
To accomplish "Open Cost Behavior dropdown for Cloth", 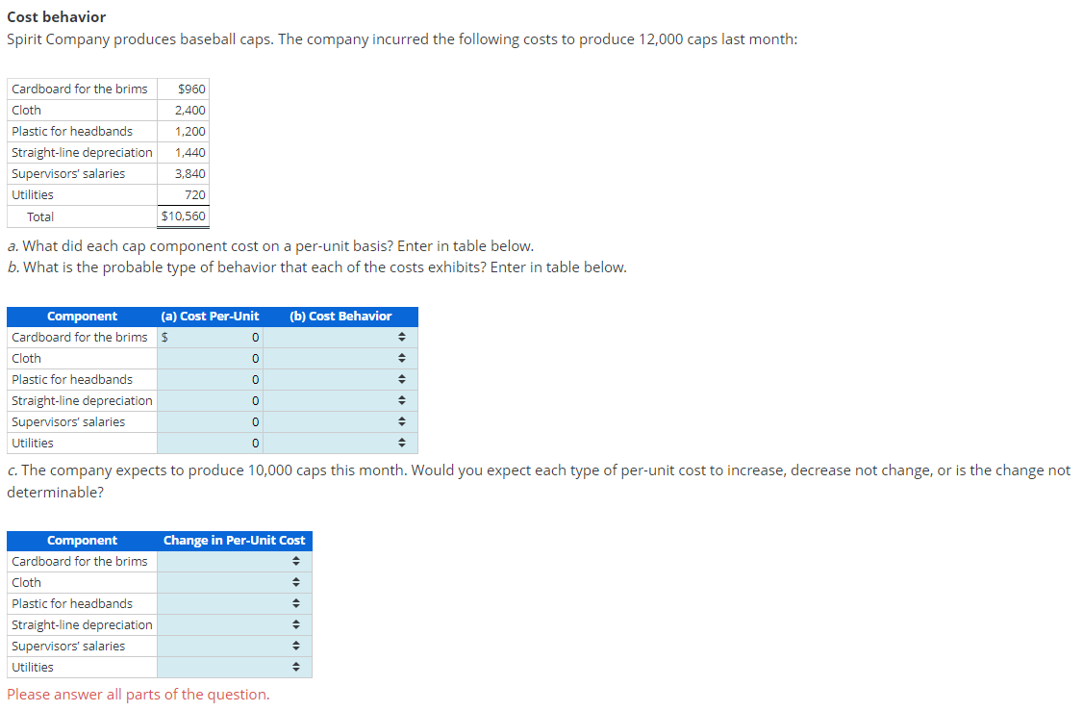I will [x=340, y=359].
